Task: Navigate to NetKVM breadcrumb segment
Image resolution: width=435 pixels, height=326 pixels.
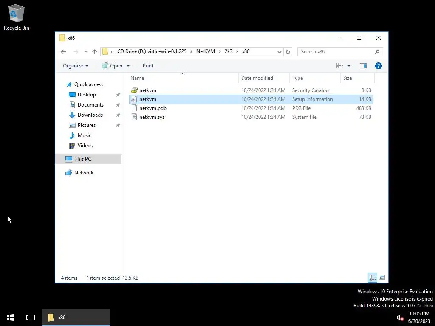Action: point(205,51)
